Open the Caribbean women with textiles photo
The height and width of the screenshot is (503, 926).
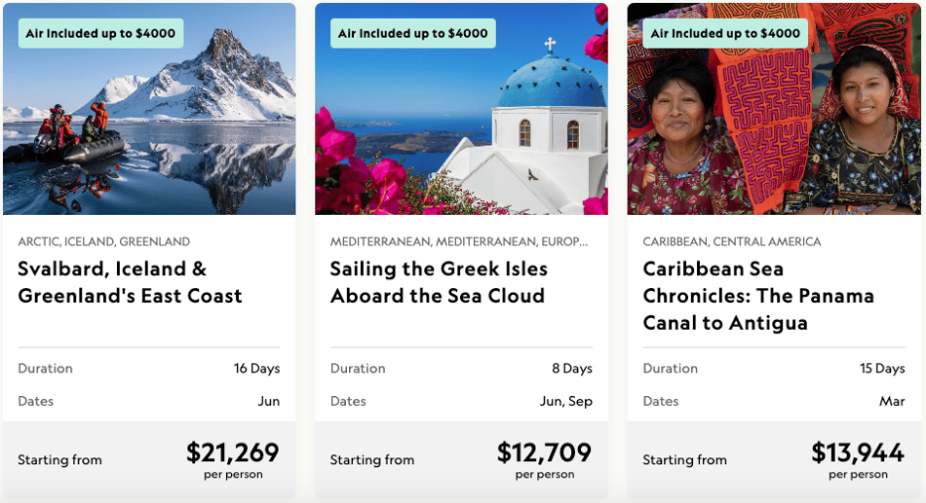click(774, 109)
